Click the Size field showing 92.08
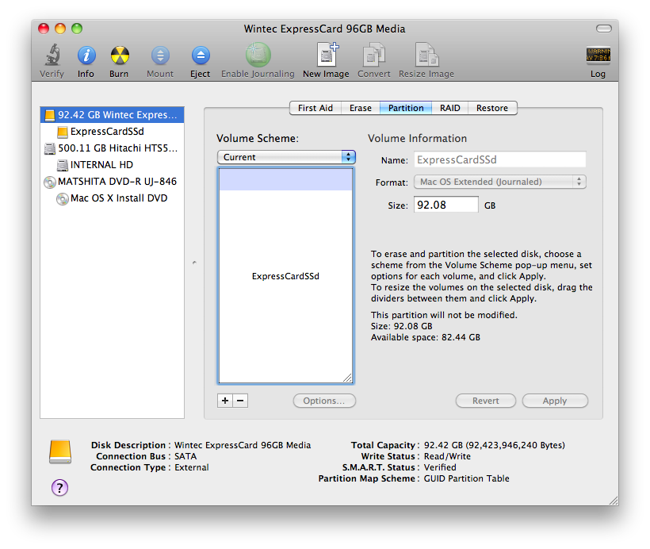The height and width of the screenshot is (549, 650). pyautogui.click(x=446, y=205)
